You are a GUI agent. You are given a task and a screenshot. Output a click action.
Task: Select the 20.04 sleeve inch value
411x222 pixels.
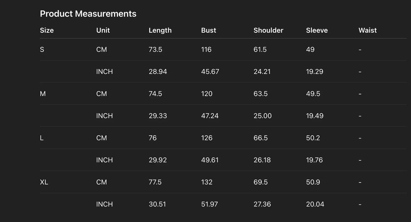click(x=315, y=204)
